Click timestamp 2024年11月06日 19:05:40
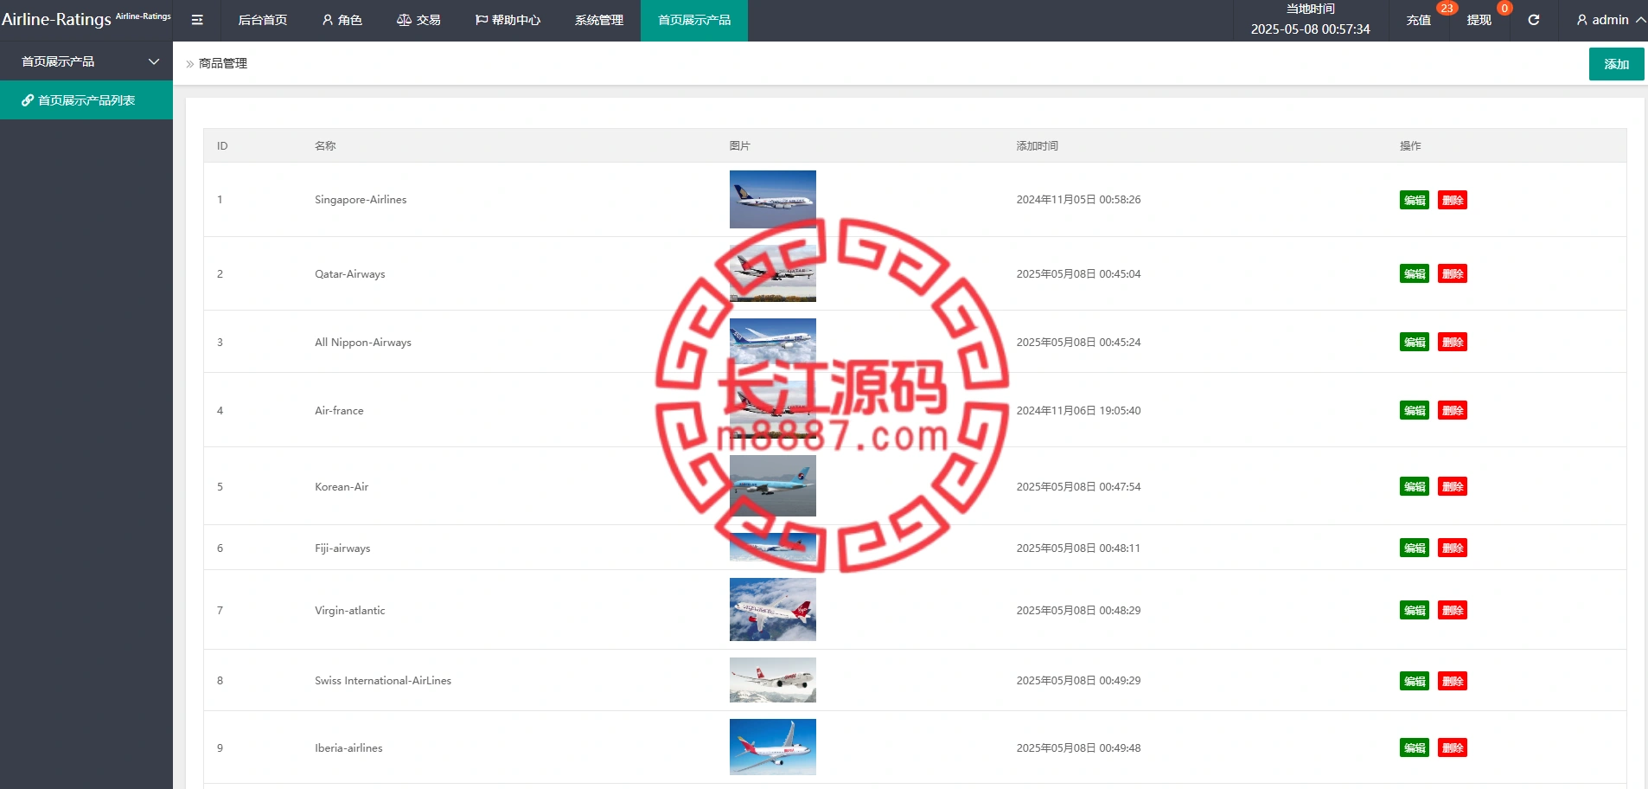Screen dimensions: 1648x789 (1078, 410)
